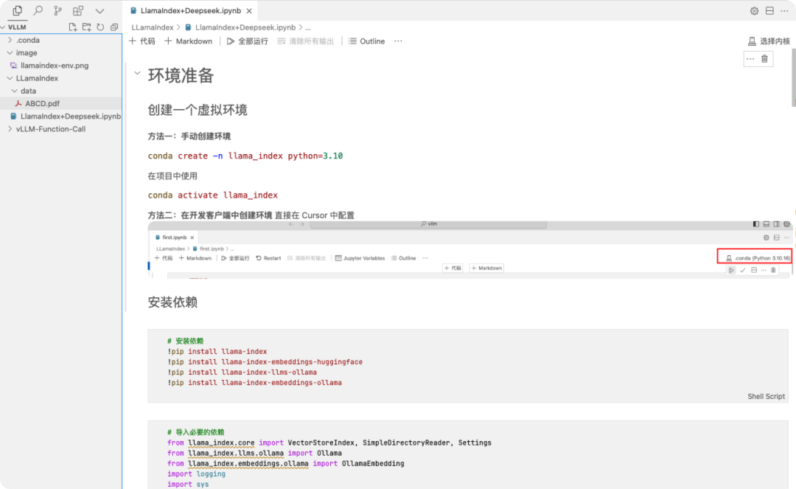Screen dimensions: 796x489
Task: Run all cells with 全部运行
Action: tap(247, 41)
